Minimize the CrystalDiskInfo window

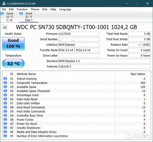pos(127,3)
